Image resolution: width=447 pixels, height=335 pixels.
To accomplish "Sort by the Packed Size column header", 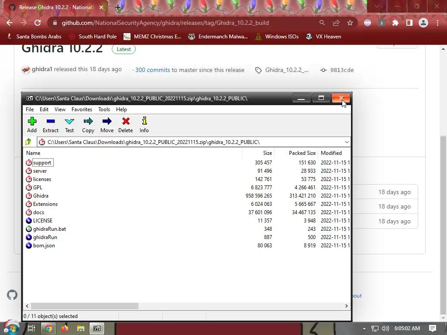I will point(296,153).
